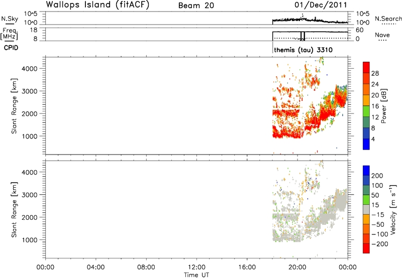This screenshot has width=402, height=278.
Task: Click the '200' velocity colorbar tick label
Action: (x=377, y=176)
